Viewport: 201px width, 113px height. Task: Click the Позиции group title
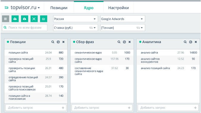coord(18,42)
